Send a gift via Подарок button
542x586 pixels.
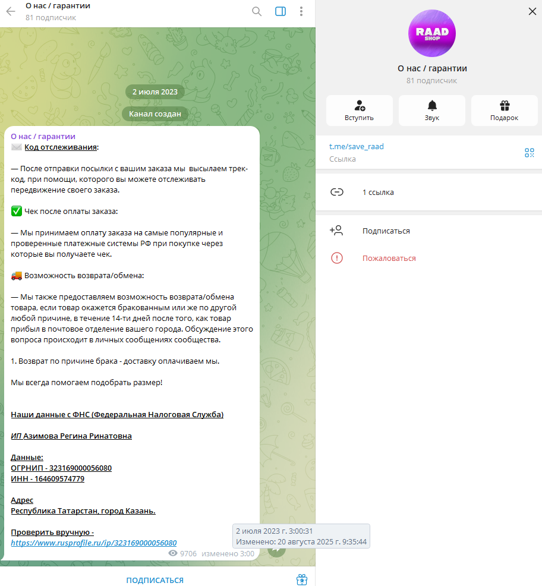[504, 111]
